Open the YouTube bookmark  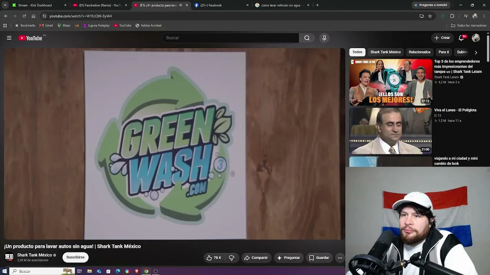(122, 26)
